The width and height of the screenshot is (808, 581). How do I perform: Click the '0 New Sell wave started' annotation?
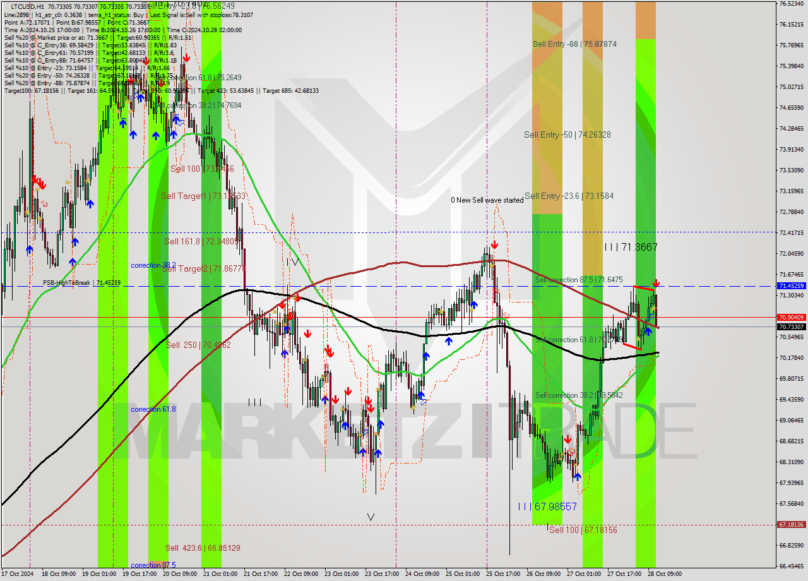(x=487, y=200)
